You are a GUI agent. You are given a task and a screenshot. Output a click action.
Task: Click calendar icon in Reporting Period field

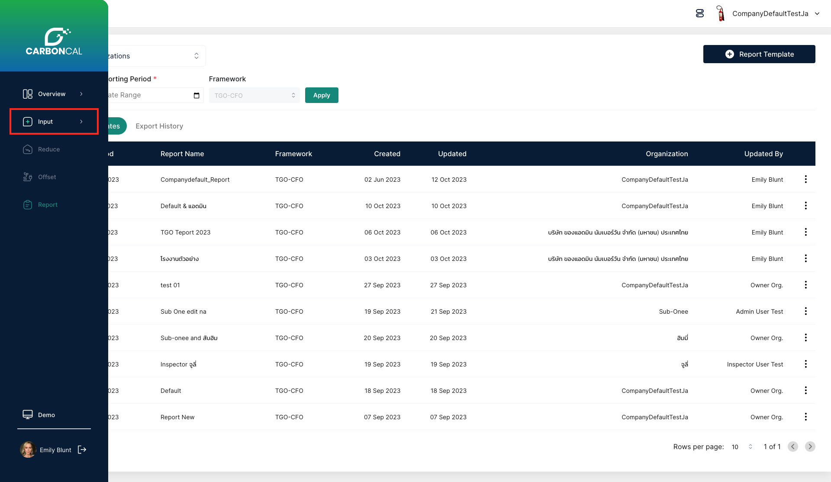pyautogui.click(x=196, y=95)
